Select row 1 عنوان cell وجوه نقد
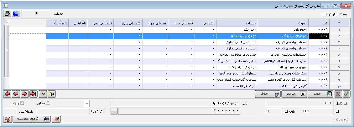The image size is (354, 127). (x=283, y=30)
